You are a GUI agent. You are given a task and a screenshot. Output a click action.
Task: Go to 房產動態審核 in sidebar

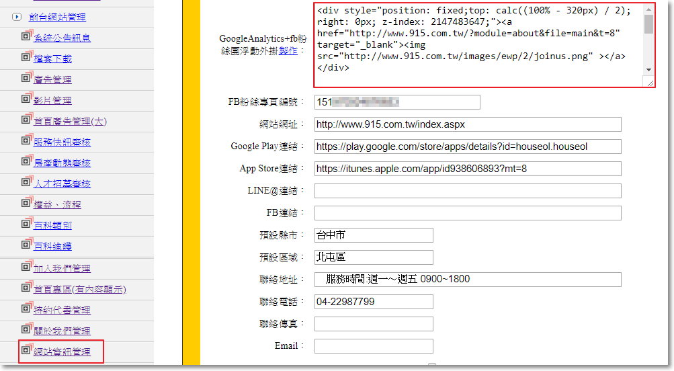click(x=62, y=163)
